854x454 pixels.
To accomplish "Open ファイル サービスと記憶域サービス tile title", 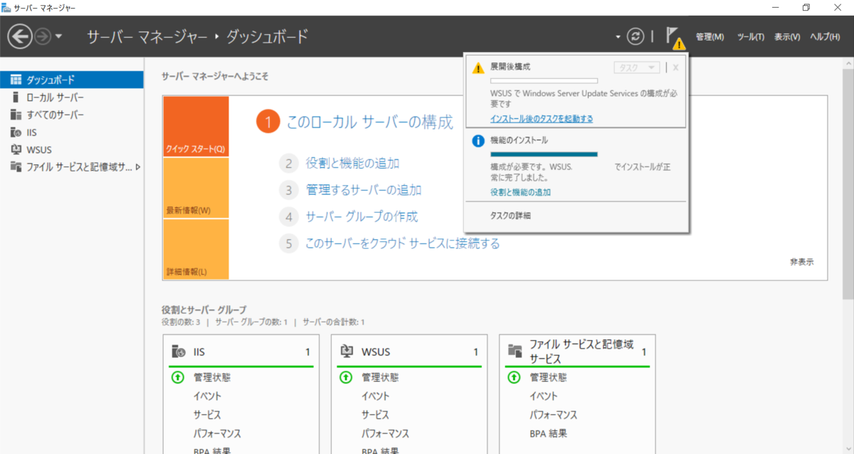I will [x=581, y=352].
